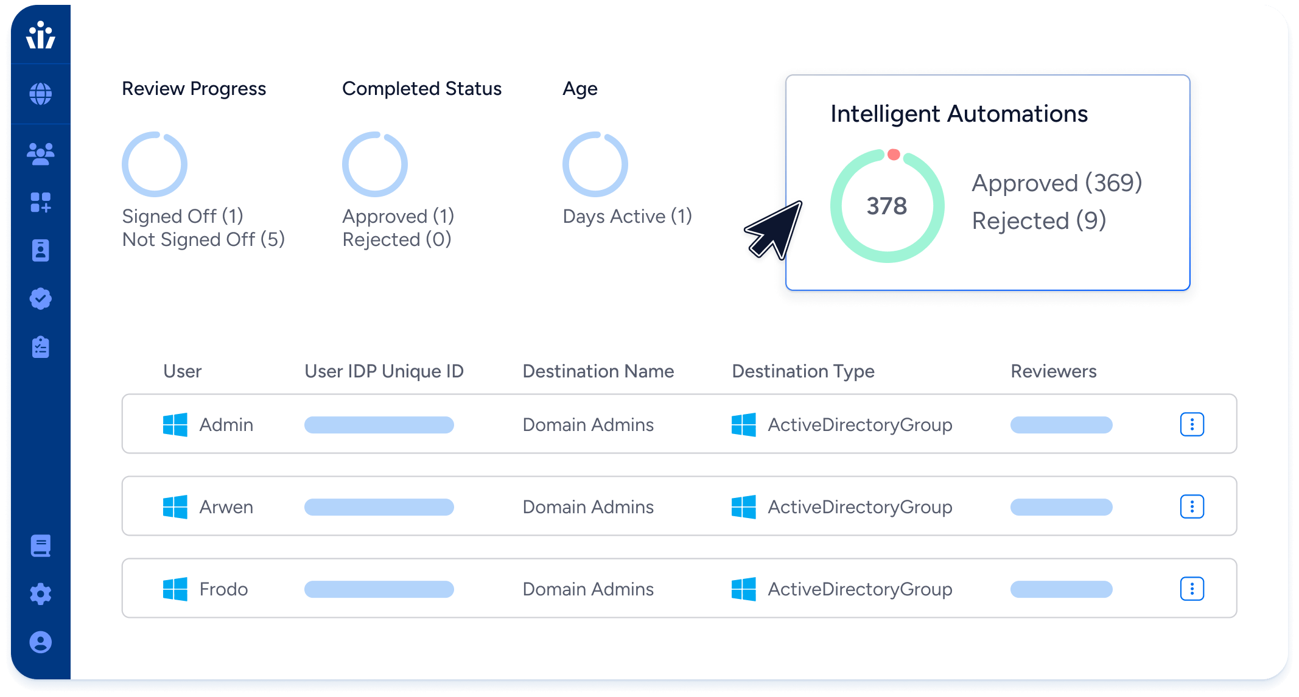The width and height of the screenshot is (1299, 697).
Task: Open the users group icon in sidebar
Action: pos(41,154)
